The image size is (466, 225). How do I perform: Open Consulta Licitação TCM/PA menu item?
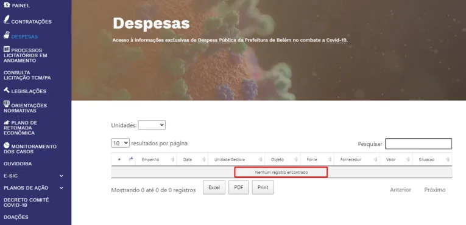[x=27, y=75]
